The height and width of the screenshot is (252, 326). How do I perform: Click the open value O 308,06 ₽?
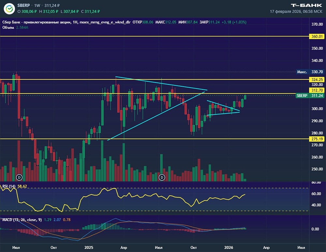27,11
